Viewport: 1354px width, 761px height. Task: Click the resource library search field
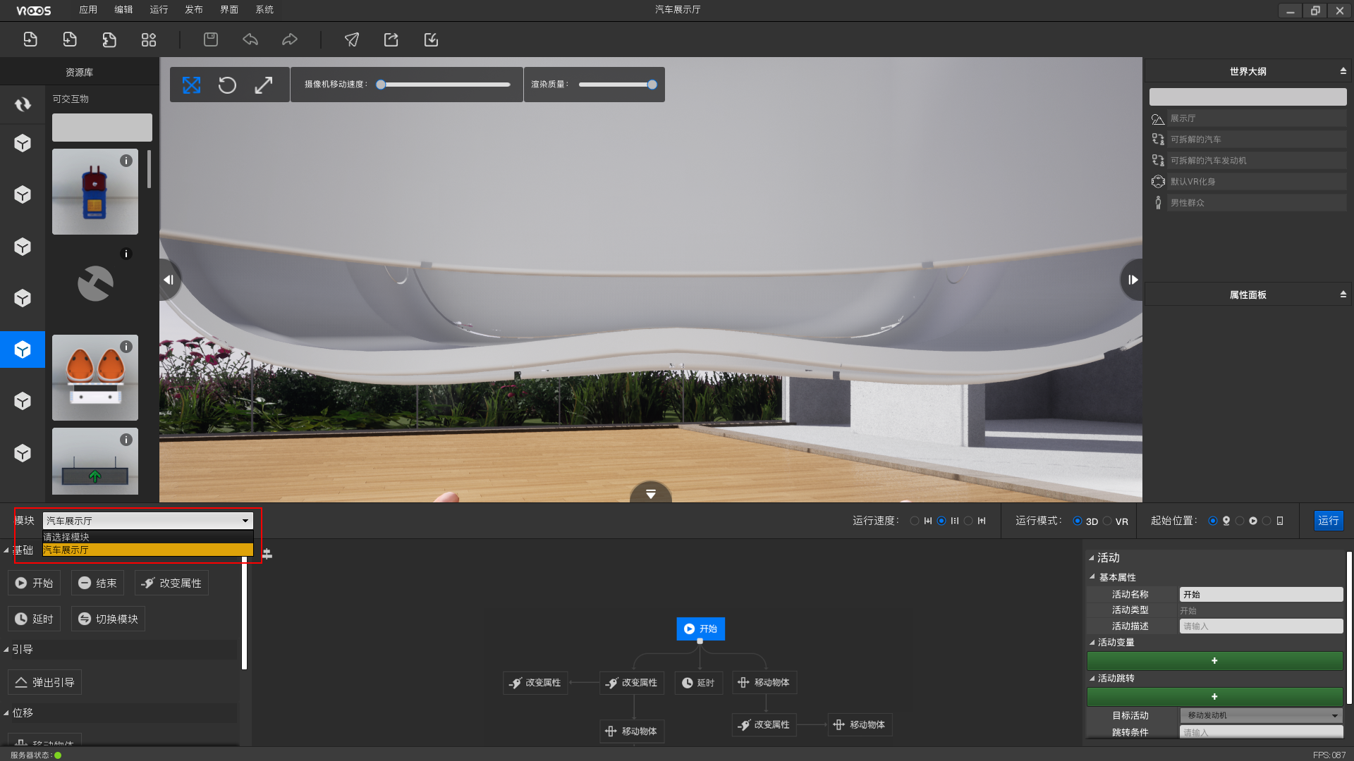point(102,128)
